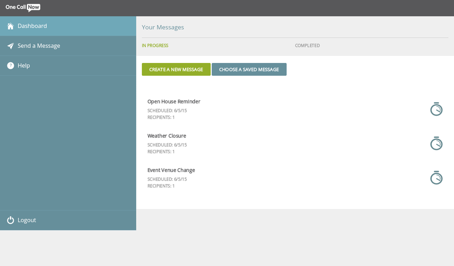The height and width of the screenshot is (266, 454).
Task: Click the timer icon for Open House Reminder
Action: click(436, 109)
